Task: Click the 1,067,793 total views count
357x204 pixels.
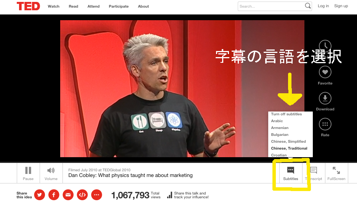Action: (136, 195)
